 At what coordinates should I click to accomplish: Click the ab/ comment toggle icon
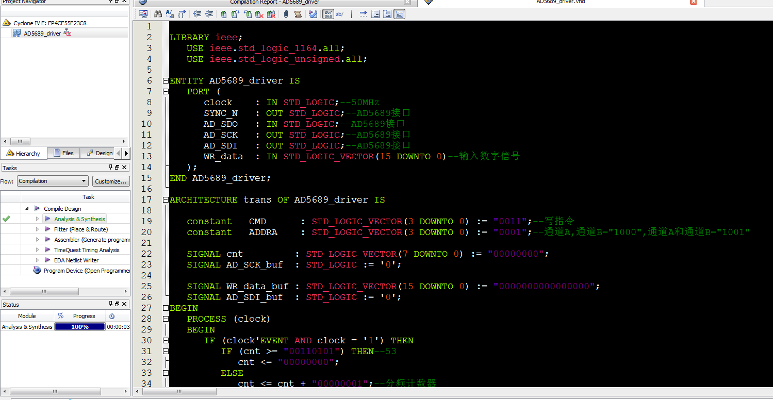coord(340,14)
